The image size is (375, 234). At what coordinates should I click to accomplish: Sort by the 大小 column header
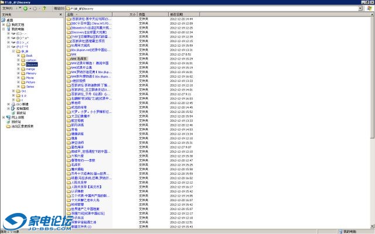125,15
